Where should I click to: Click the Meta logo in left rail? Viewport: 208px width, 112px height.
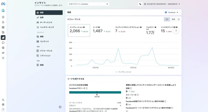pyautogui.click(x=3, y=4)
